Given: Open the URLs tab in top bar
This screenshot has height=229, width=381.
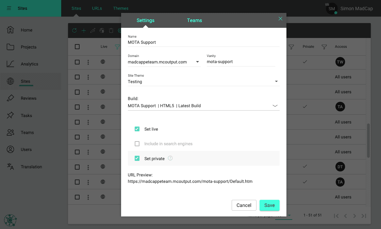Looking at the screenshot, I should tap(97, 8).
